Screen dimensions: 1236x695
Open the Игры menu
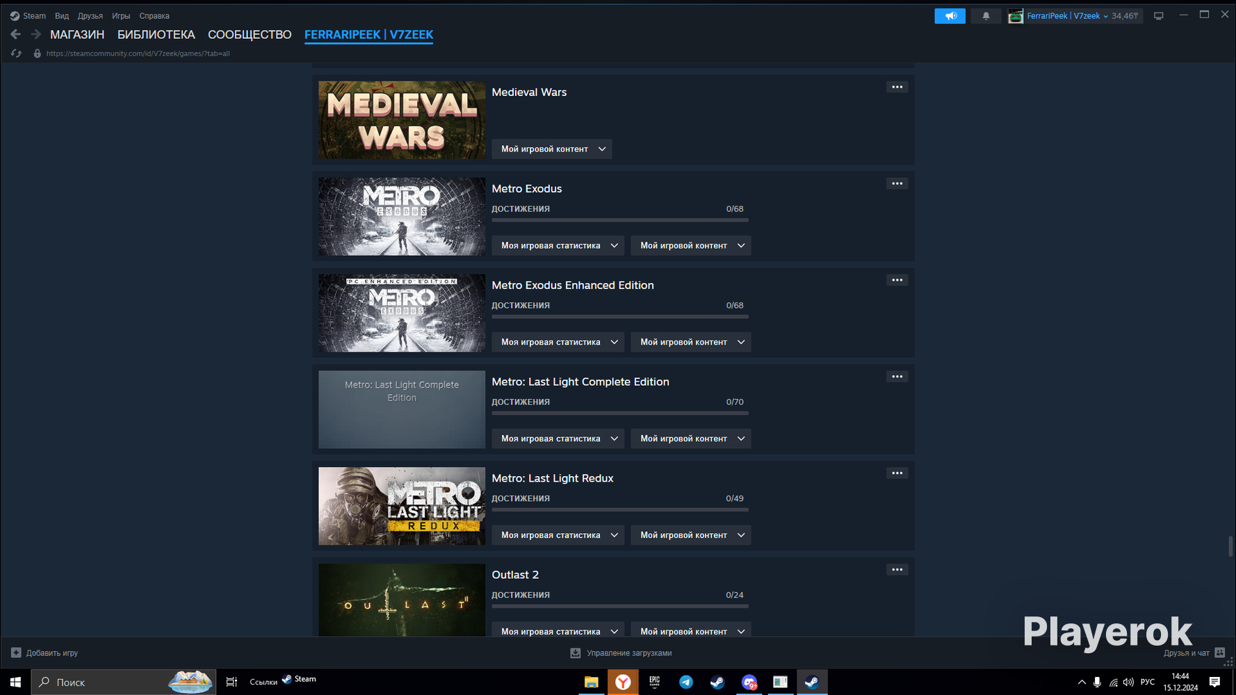coord(121,16)
